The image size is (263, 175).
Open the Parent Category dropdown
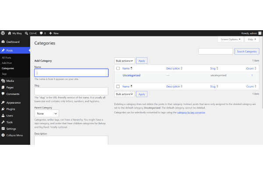point(46,114)
